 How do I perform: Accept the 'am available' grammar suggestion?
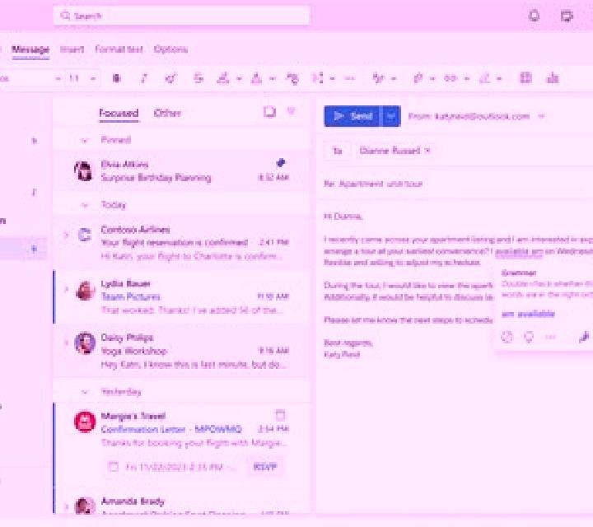[x=528, y=314]
